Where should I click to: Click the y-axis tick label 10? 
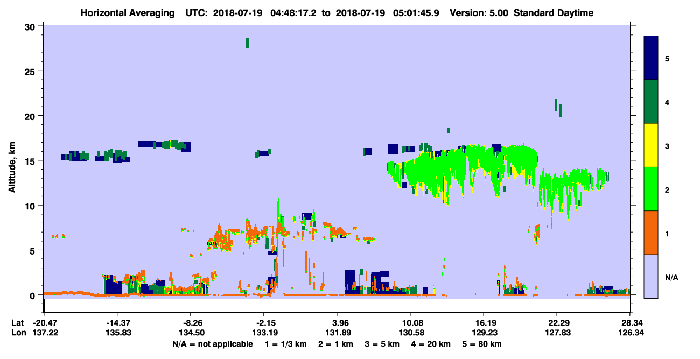[31, 206]
